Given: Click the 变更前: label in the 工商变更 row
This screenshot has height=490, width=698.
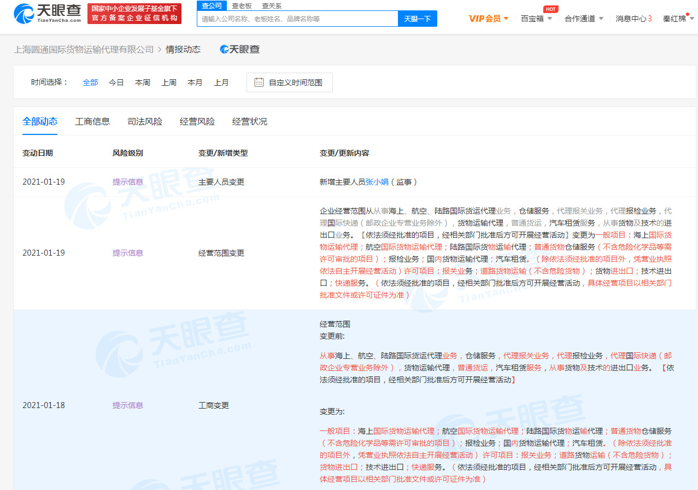Looking at the screenshot, I should [332, 336].
